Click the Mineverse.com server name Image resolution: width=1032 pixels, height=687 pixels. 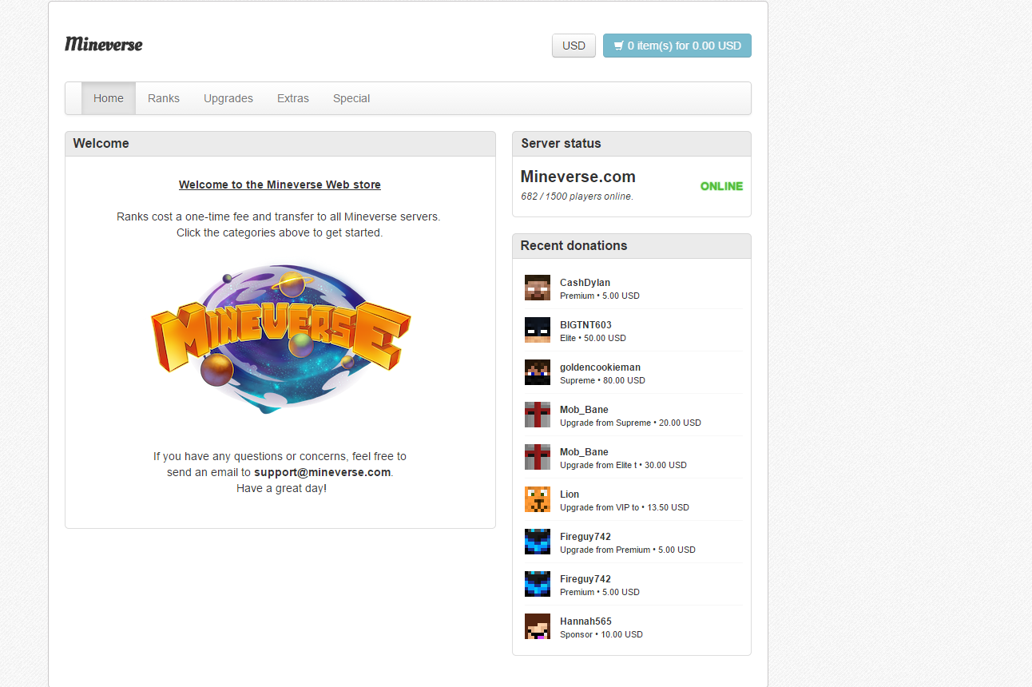(578, 177)
